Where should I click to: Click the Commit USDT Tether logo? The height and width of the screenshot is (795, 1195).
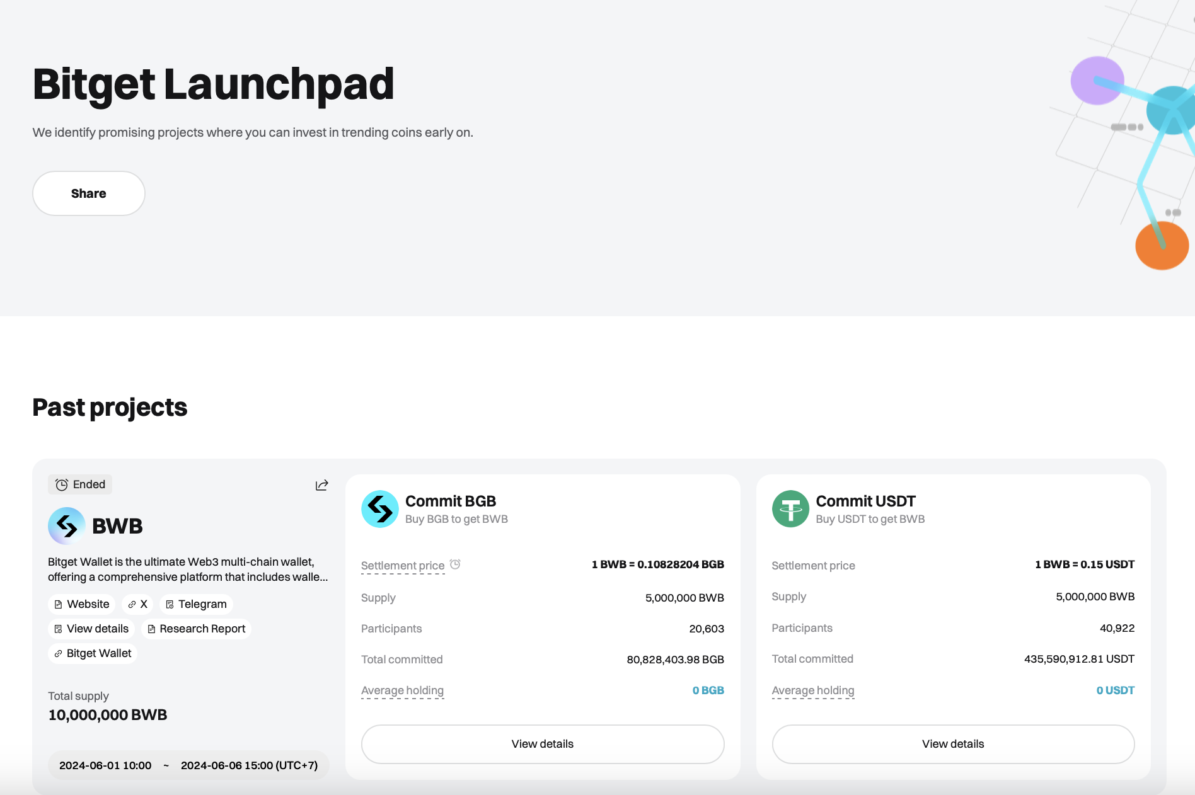pos(790,509)
